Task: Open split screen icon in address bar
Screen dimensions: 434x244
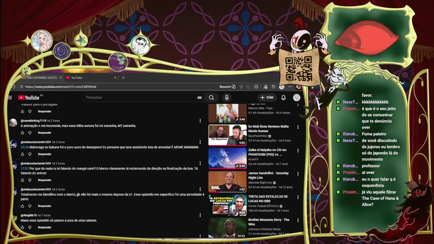Action: (241, 87)
